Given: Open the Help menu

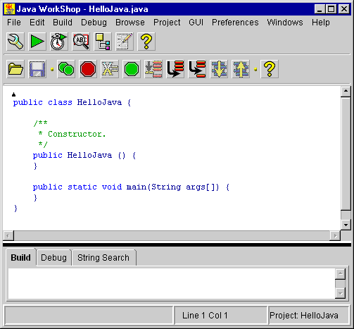Looking at the screenshot, I should (x=321, y=23).
